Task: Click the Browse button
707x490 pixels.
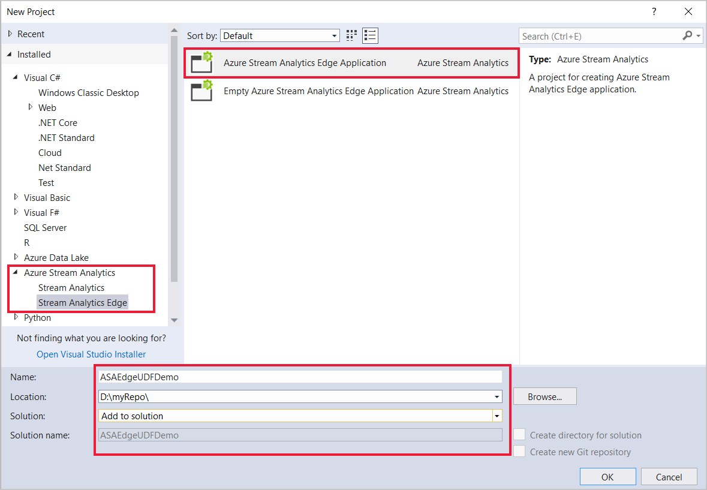Action: 544,396
